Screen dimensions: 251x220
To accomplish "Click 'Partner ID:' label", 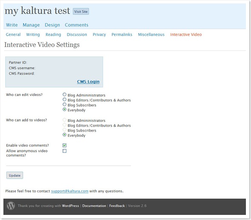I will pyautogui.click(x=18, y=62).
